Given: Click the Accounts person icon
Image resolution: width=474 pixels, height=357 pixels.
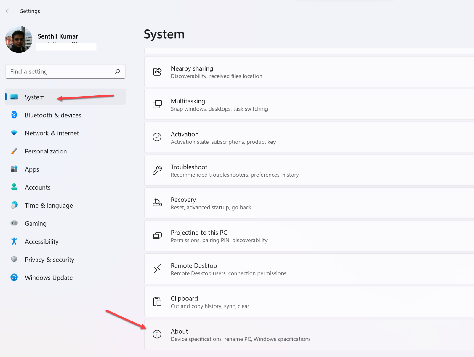Looking at the screenshot, I should (x=14, y=187).
